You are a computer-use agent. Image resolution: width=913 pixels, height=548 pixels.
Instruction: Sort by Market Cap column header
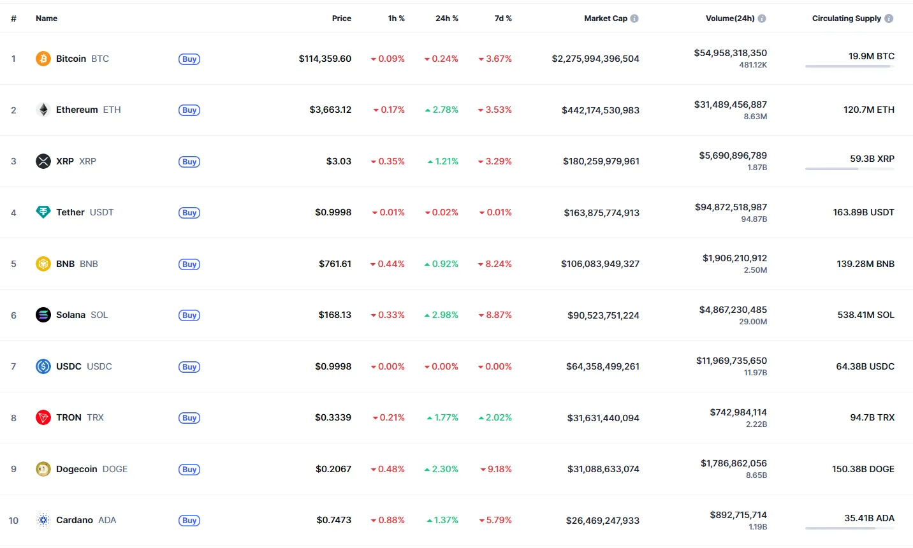pyautogui.click(x=606, y=18)
